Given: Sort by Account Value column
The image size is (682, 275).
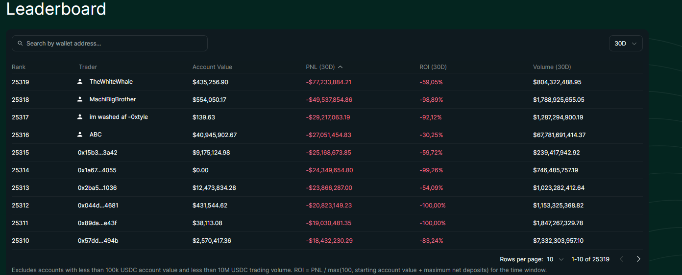Looking at the screenshot, I should 212,67.
